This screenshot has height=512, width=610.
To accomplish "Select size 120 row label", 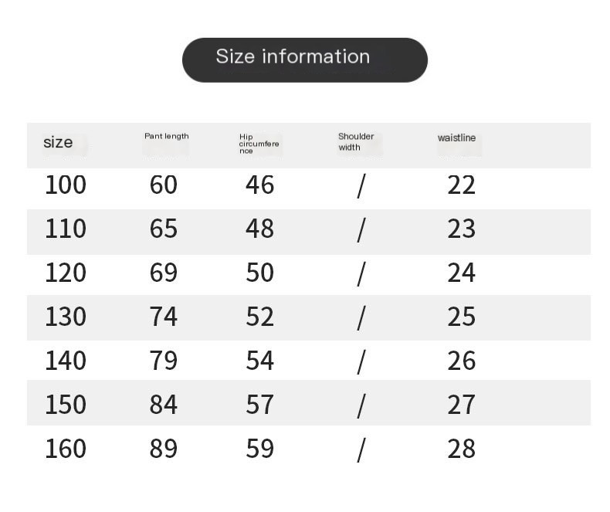I will [66, 273].
